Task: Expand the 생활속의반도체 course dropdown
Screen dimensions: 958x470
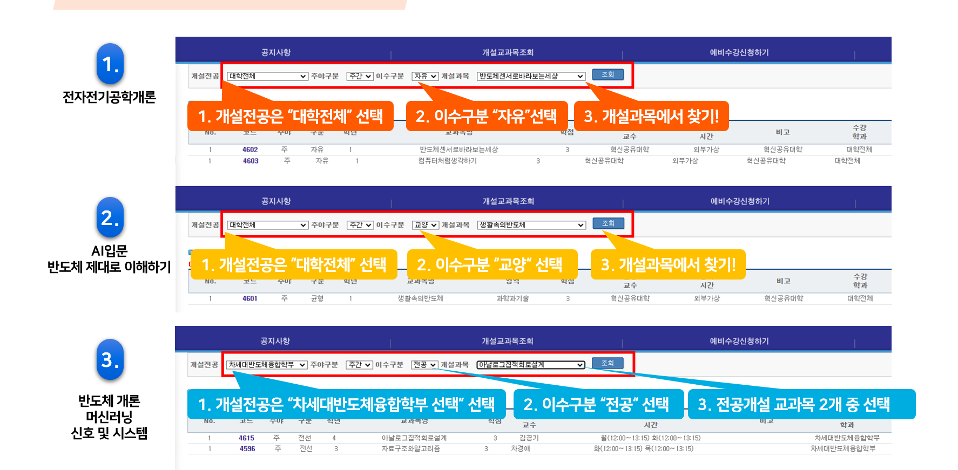Action: [531, 225]
